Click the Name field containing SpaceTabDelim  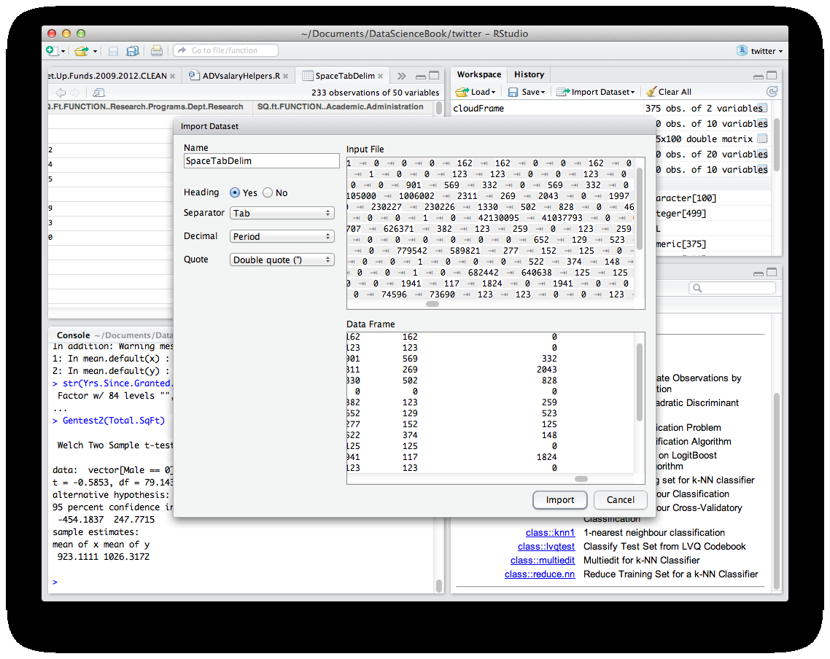[262, 161]
